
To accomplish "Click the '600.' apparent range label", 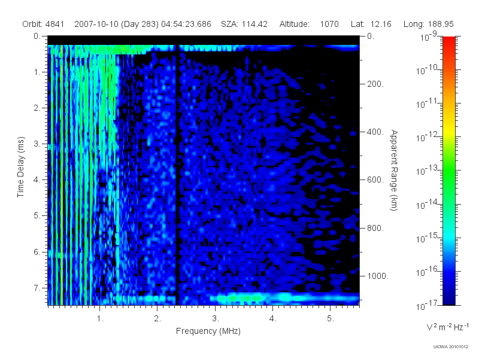I will [x=375, y=180].
